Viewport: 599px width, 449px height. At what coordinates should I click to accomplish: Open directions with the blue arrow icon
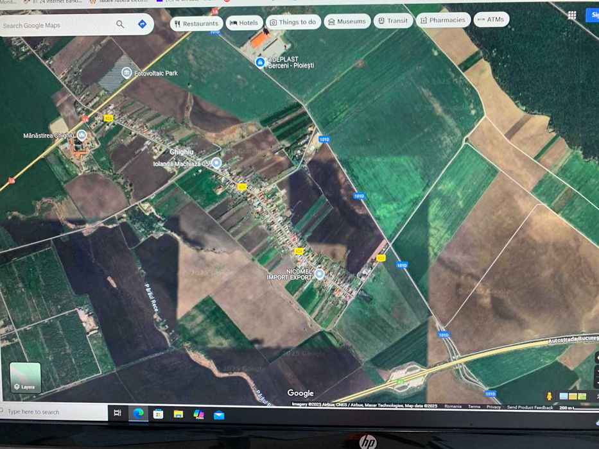pos(142,24)
